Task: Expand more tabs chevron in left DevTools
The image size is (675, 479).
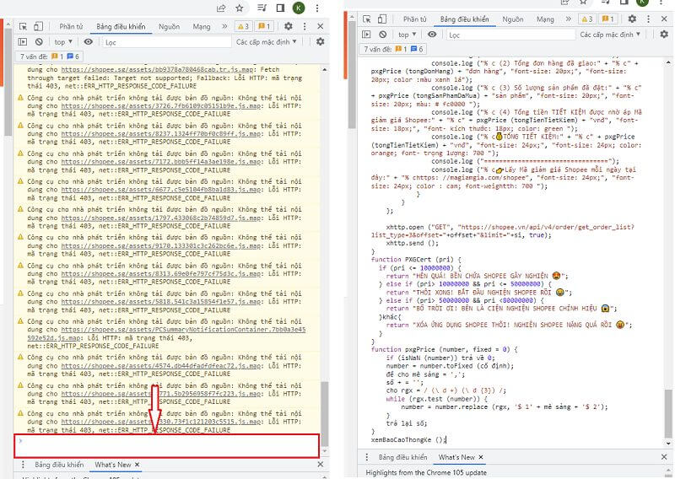Action: tap(224, 26)
